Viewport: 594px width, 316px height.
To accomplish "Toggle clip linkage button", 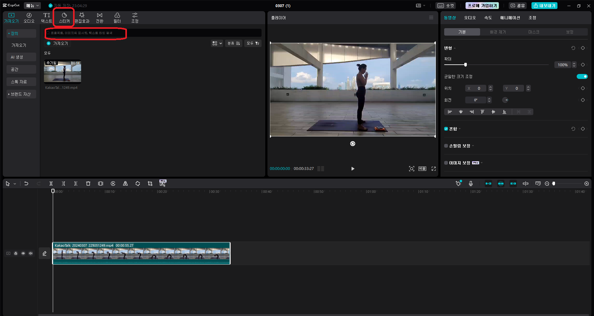I will (513, 184).
